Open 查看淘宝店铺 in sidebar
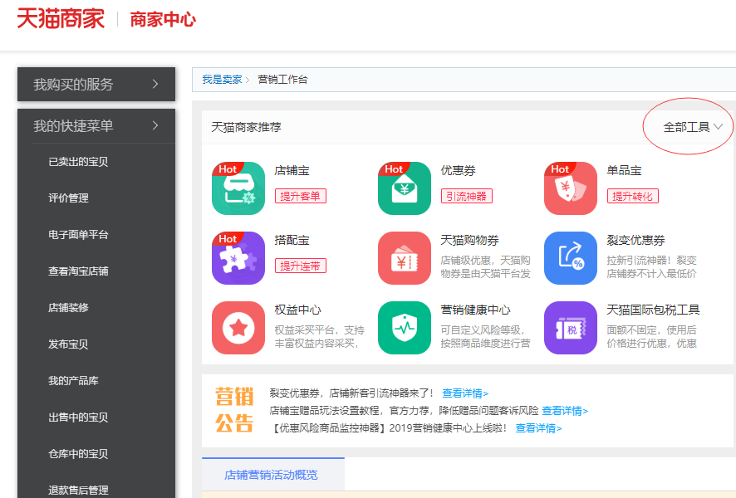 point(78,271)
